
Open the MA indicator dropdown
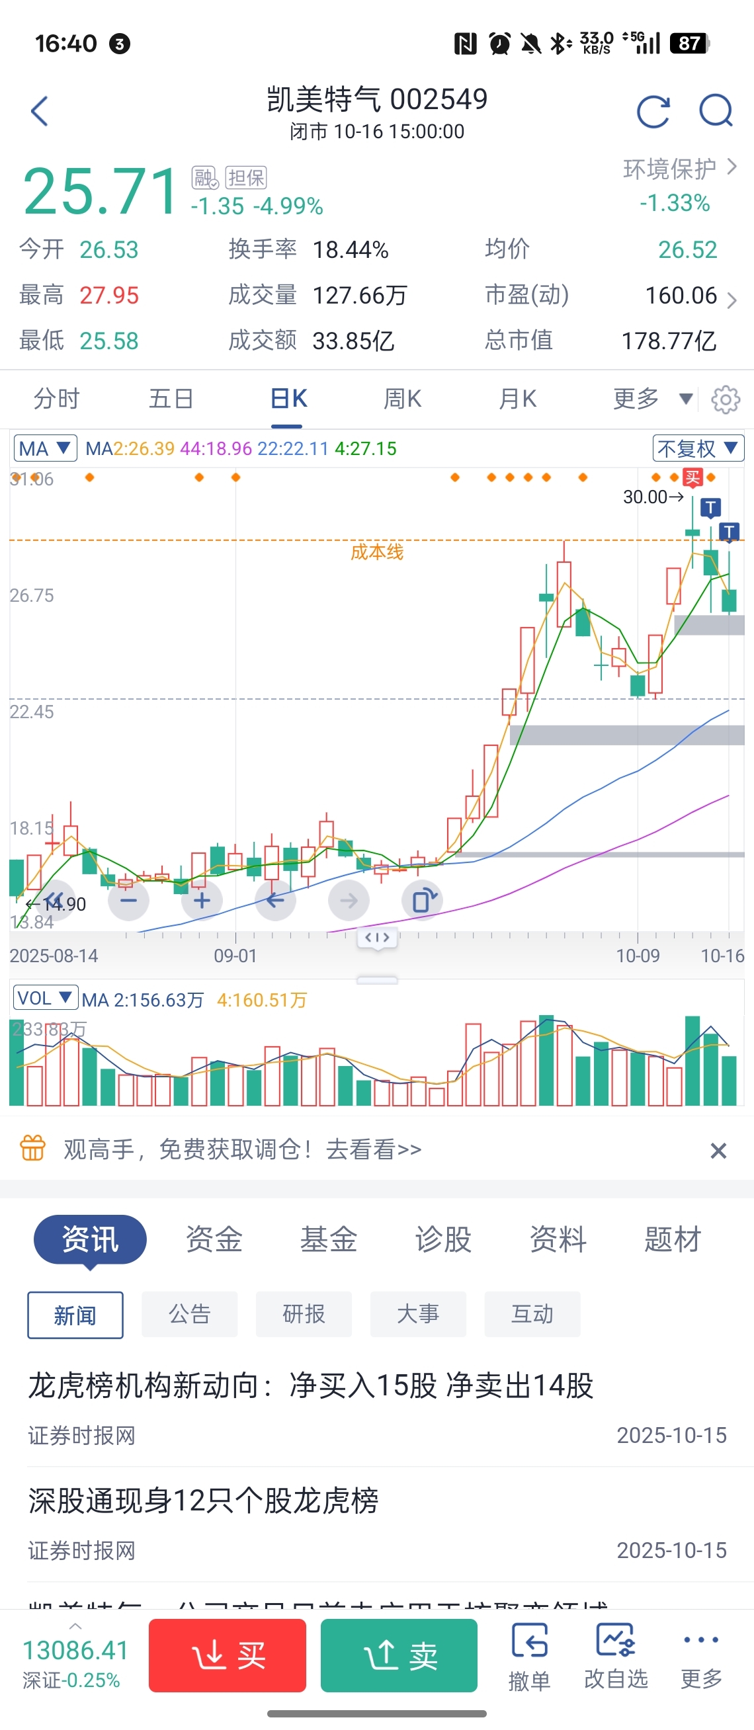click(x=45, y=448)
